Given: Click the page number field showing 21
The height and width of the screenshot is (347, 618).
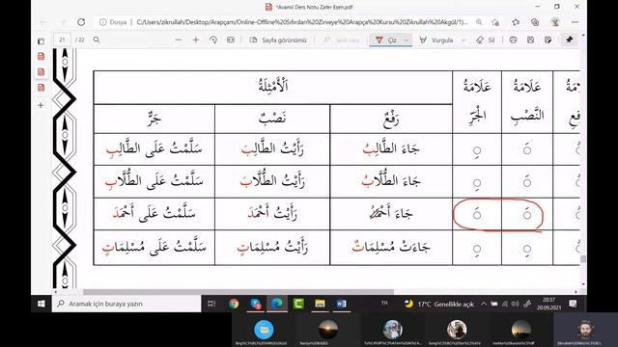Looking at the screenshot, I should 62,40.
